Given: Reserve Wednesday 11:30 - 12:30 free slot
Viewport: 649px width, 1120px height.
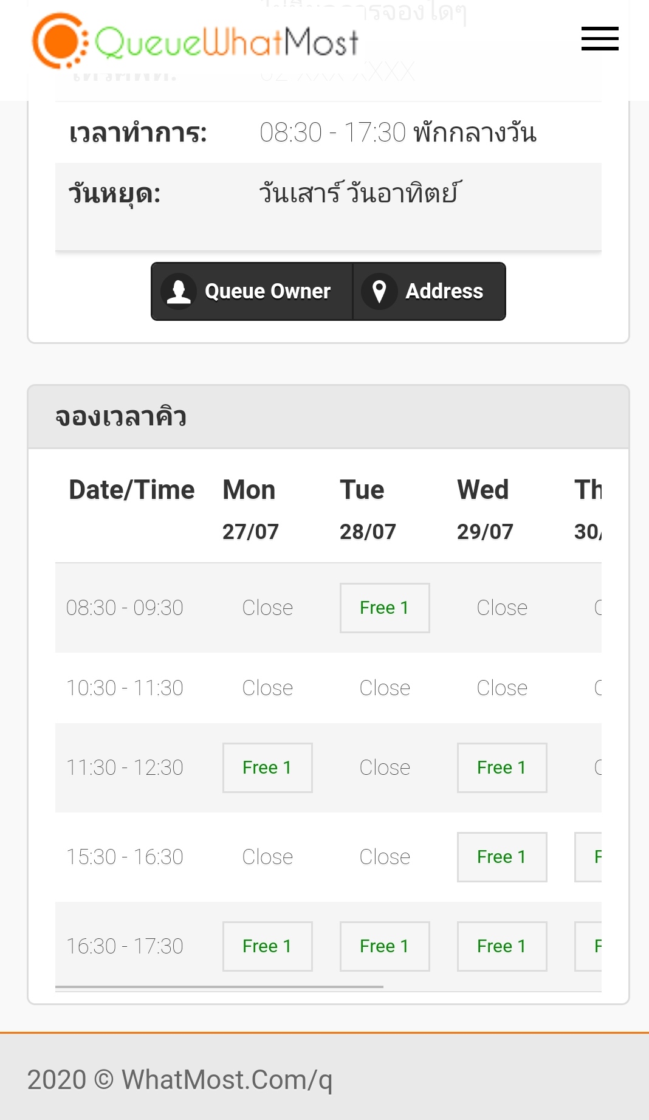Looking at the screenshot, I should tap(501, 768).
